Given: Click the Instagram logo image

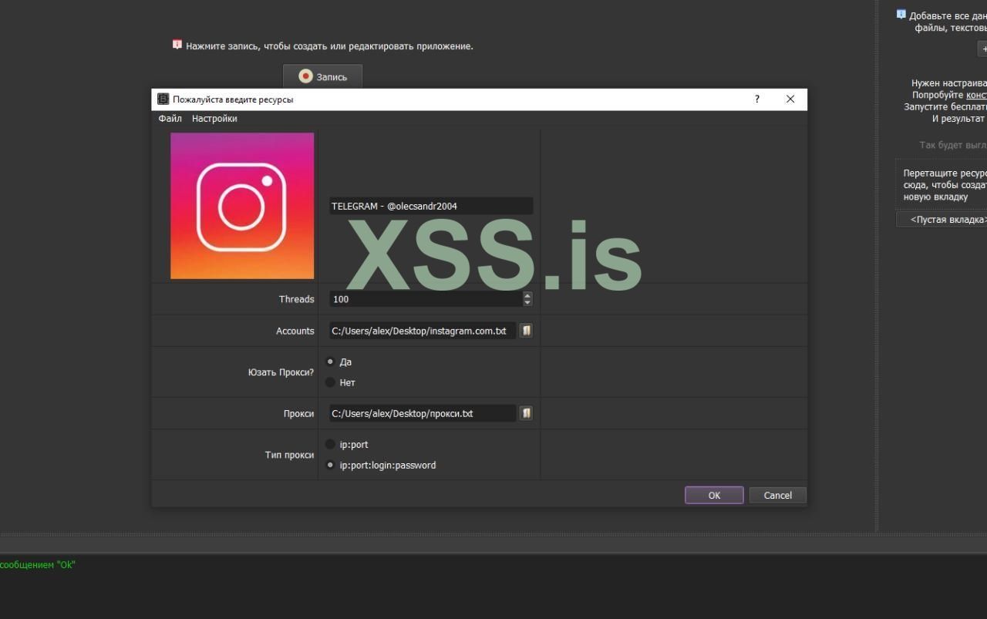Looking at the screenshot, I should pos(242,206).
